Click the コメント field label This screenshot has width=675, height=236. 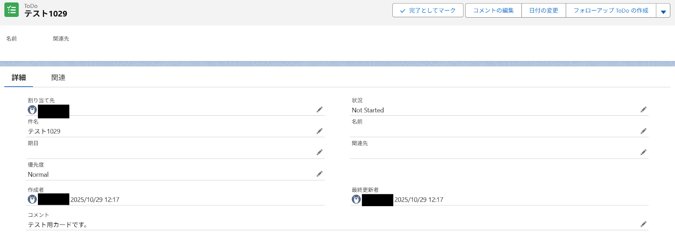[x=38, y=215]
